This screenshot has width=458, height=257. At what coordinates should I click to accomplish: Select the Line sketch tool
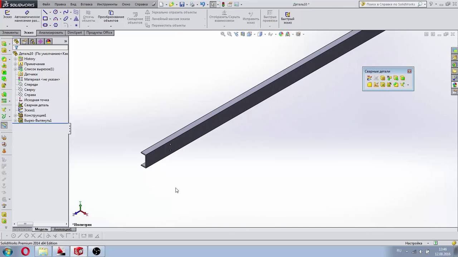click(x=45, y=12)
